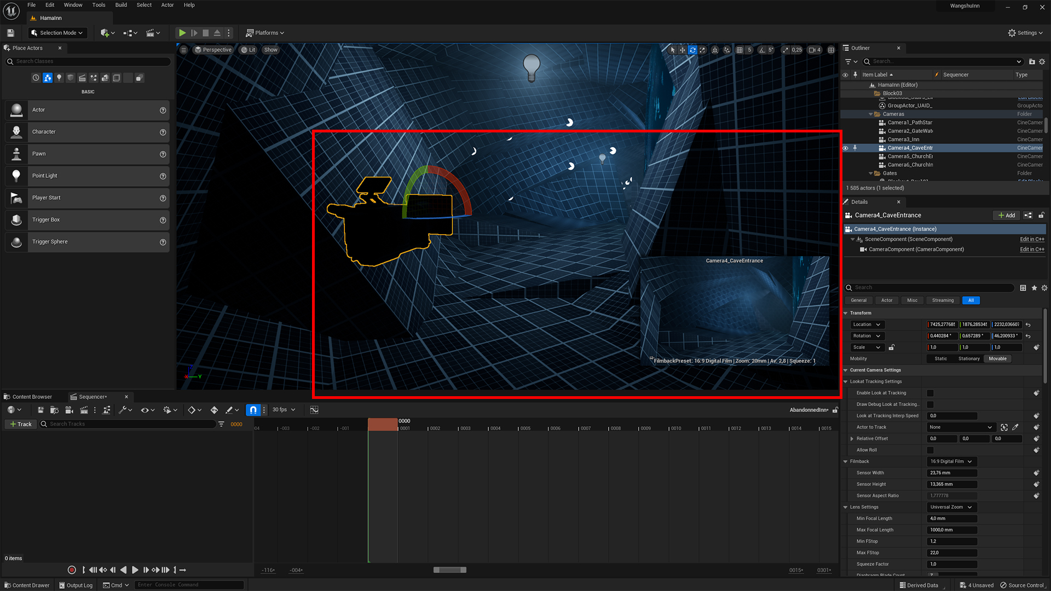Click the Outliner settings gear icon
1051x591 pixels.
pos(1042,61)
